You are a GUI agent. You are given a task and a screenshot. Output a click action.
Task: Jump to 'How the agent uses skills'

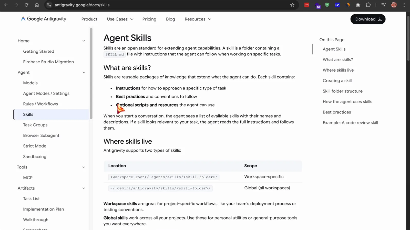tap(347, 102)
